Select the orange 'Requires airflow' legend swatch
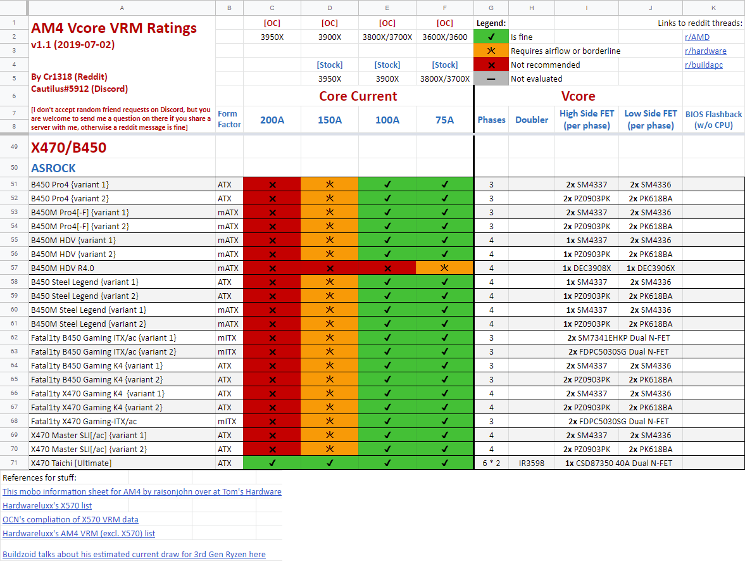The width and height of the screenshot is (745, 561). click(x=491, y=51)
